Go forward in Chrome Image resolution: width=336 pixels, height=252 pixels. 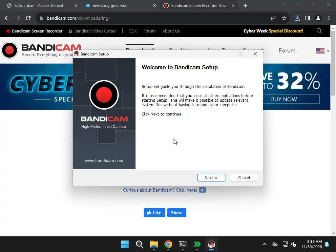coord(18,18)
